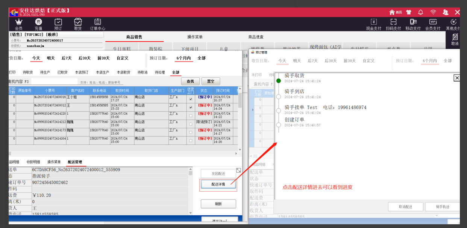Switch to 商品销售 tab
Viewport: 467px width, 228px height.
[134, 37]
